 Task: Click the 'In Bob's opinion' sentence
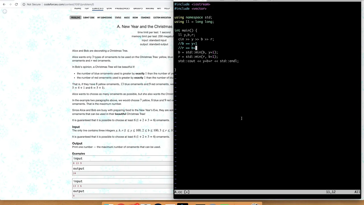tap(104, 67)
